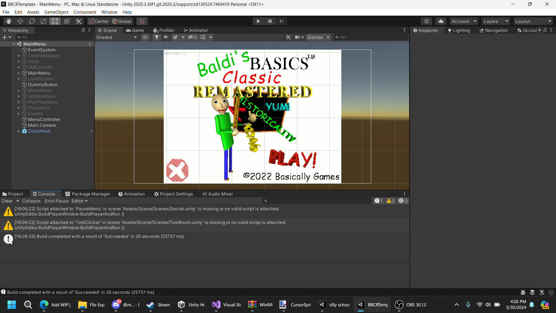This screenshot has height=313, width=556.
Task: Open the GameObject menu
Action: pos(56,12)
